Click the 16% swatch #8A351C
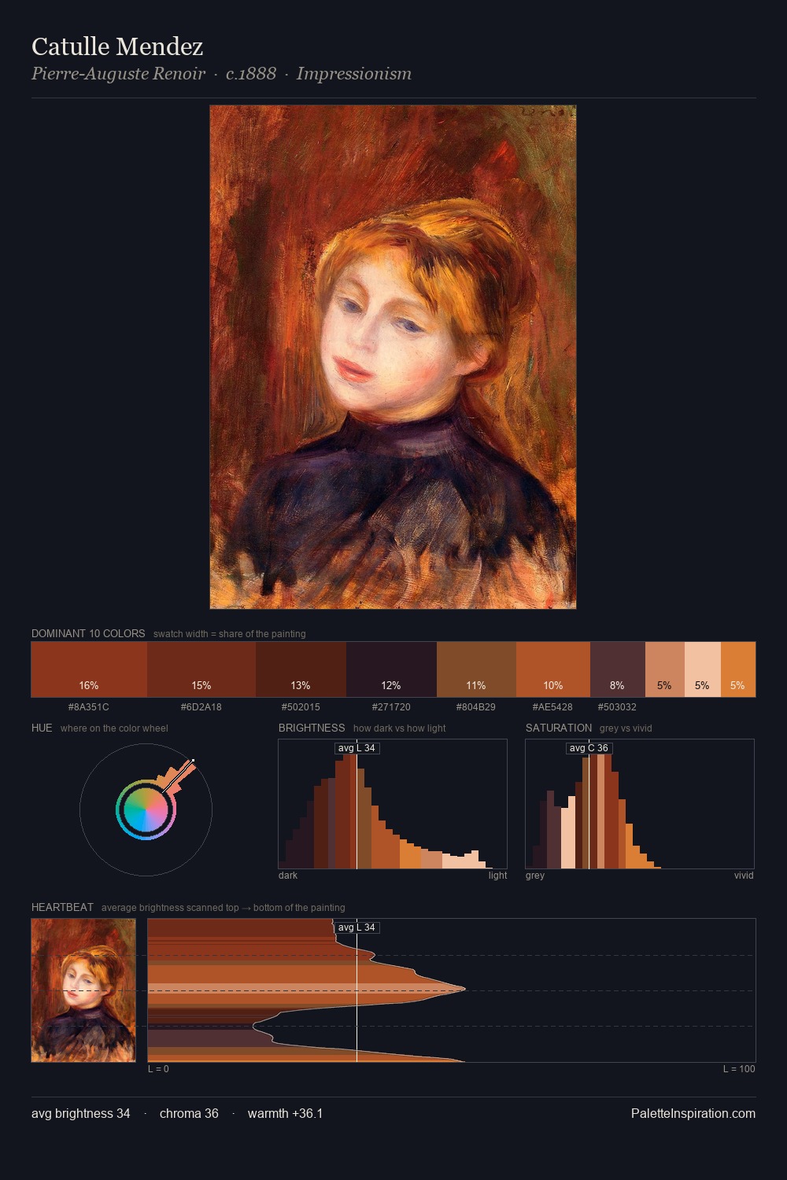The width and height of the screenshot is (787, 1180). [89, 669]
